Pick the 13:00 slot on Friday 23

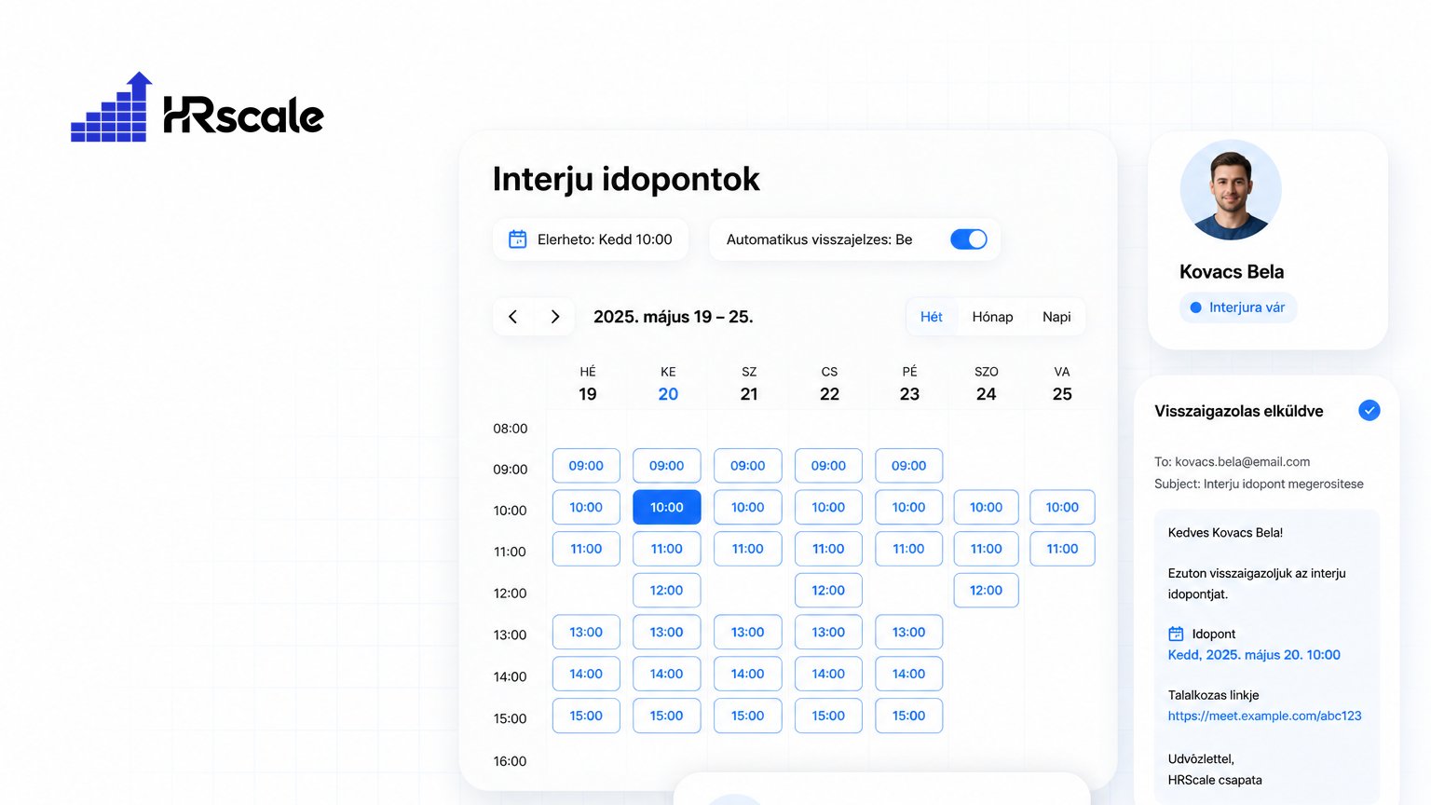[x=909, y=632]
